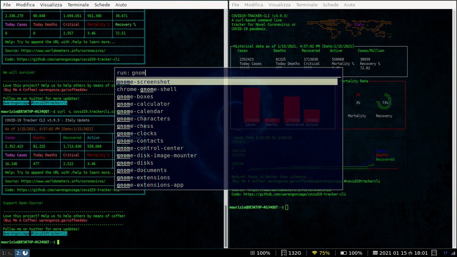
Task: Click the IT keyboard layout indicator
Action: pyautogui.click(x=446, y=253)
